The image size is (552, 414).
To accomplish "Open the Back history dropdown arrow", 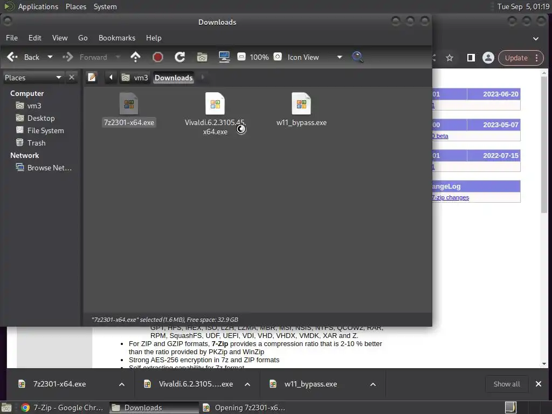I will coord(50,57).
